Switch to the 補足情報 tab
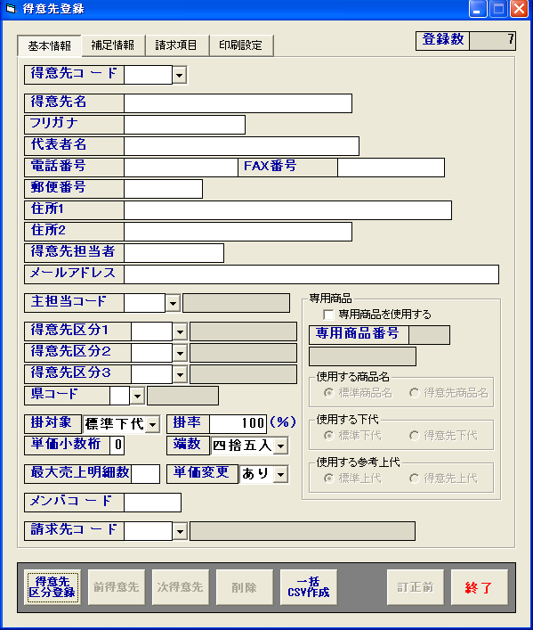Image resolution: width=533 pixels, height=630 pixels. [x=113, y=45]
